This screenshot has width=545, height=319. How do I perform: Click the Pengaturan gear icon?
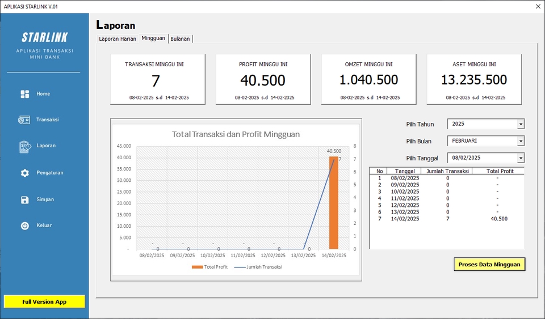24,173
